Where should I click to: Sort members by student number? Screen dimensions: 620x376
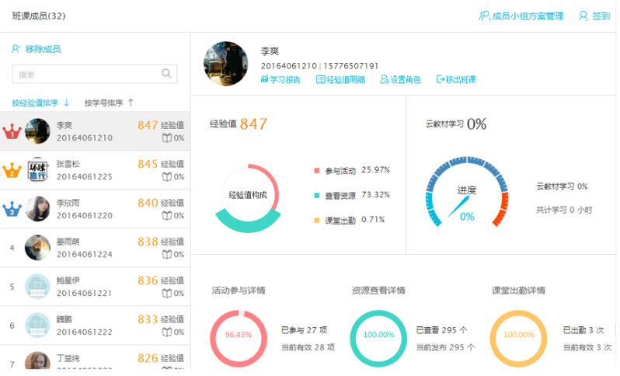109,103
